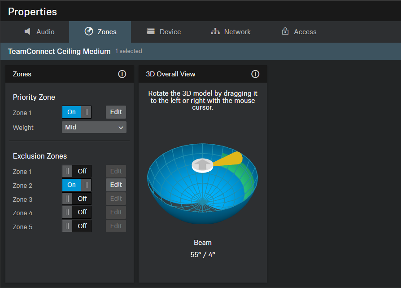This screenshot has width=401, height=288.
Task: Open the Network tab
Action: (231, 32)
